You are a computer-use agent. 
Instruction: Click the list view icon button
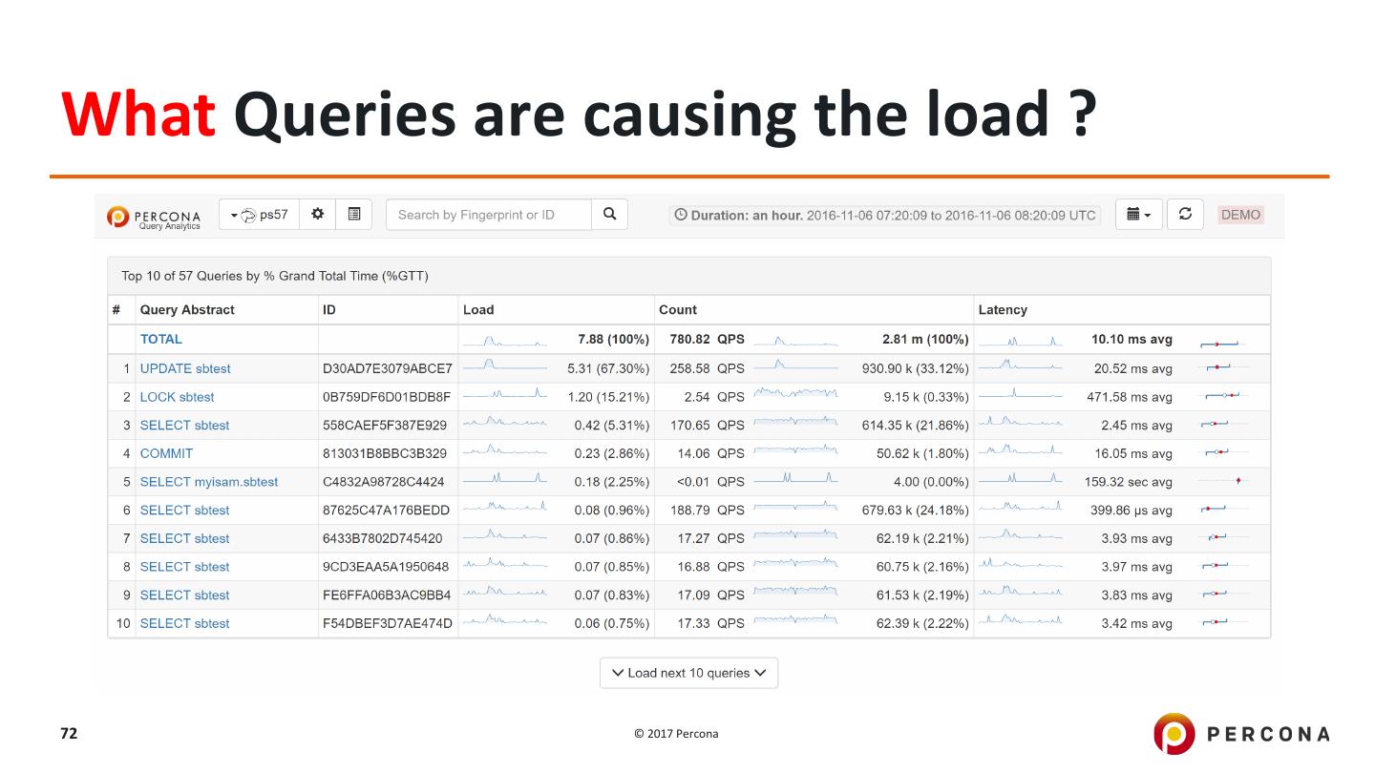354,215
